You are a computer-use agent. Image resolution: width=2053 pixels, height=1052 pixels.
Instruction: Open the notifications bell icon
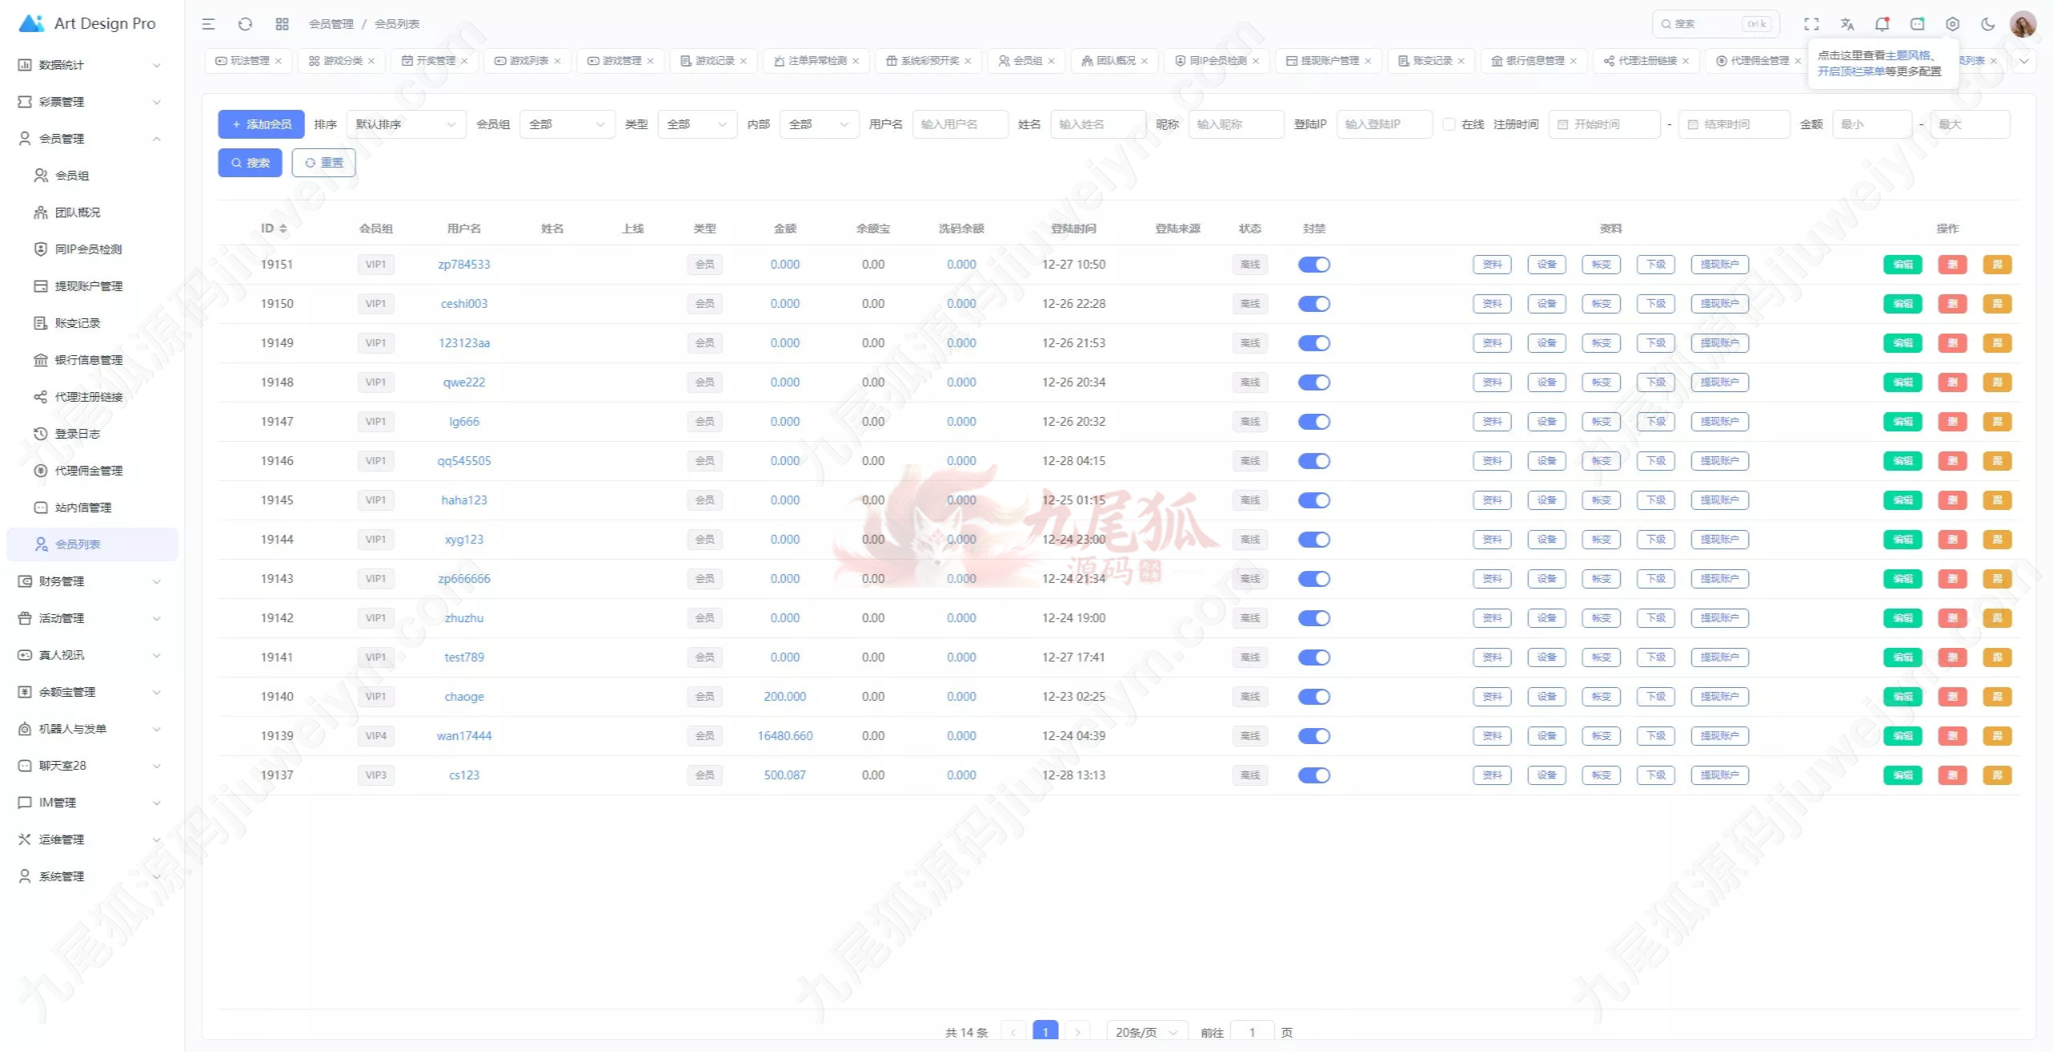click(1882, 24)
